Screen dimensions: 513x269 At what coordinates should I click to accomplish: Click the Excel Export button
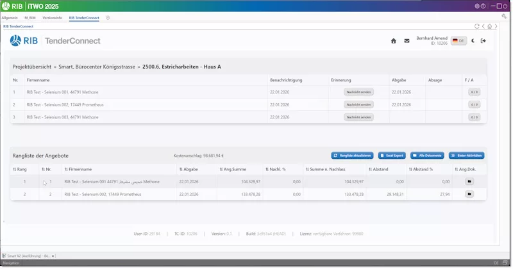(x=392, y=156)
